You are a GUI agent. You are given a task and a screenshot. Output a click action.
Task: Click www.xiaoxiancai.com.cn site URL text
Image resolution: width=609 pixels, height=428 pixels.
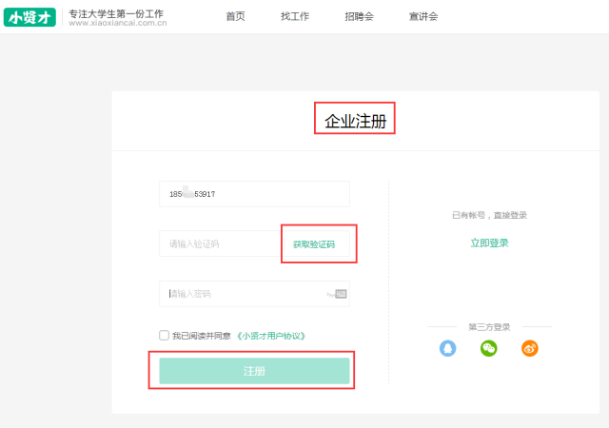[118, 23]
